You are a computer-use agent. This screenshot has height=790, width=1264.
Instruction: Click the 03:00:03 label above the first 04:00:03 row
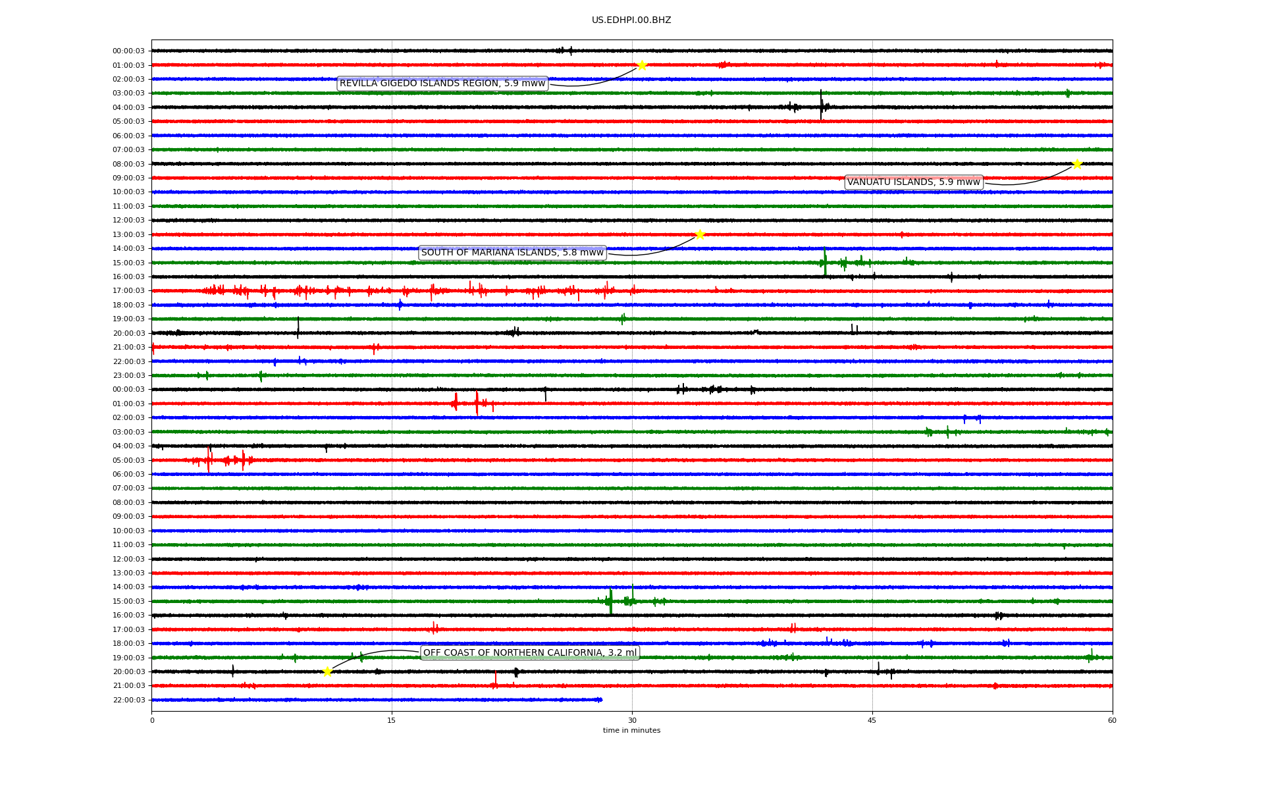pyautogui.click(x=128, y=93)
